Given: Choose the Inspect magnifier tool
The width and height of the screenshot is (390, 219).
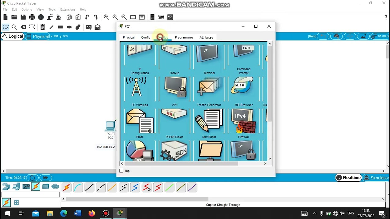Looking at the screenshot, I should click(x=14, y=27).
